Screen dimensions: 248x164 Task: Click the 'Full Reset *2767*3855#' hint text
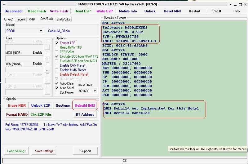coord(22,125)
